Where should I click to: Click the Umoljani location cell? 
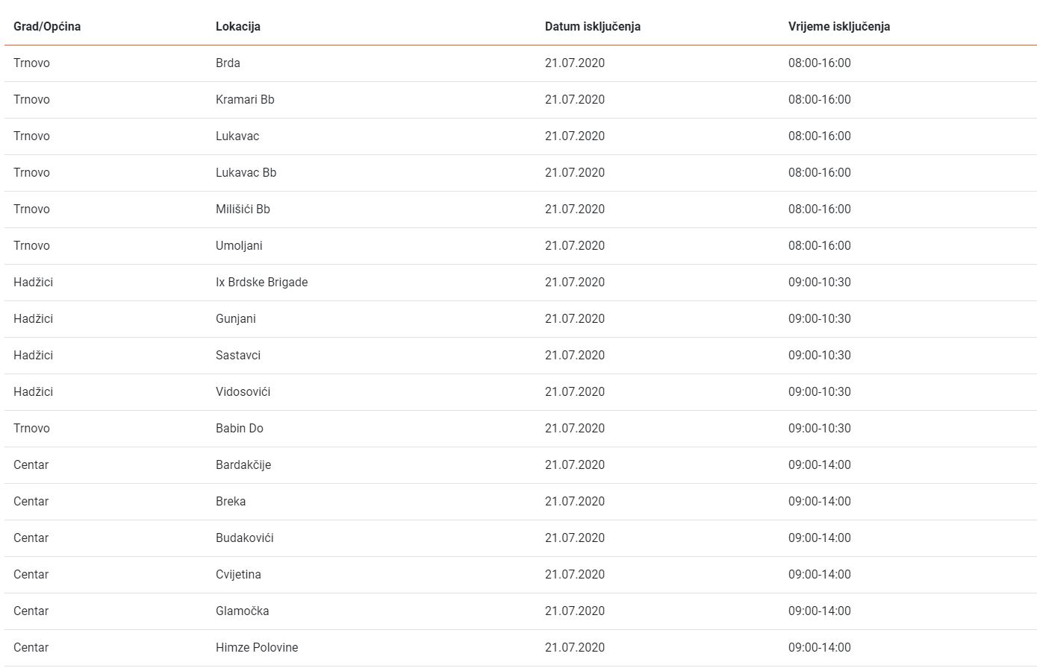239,245
